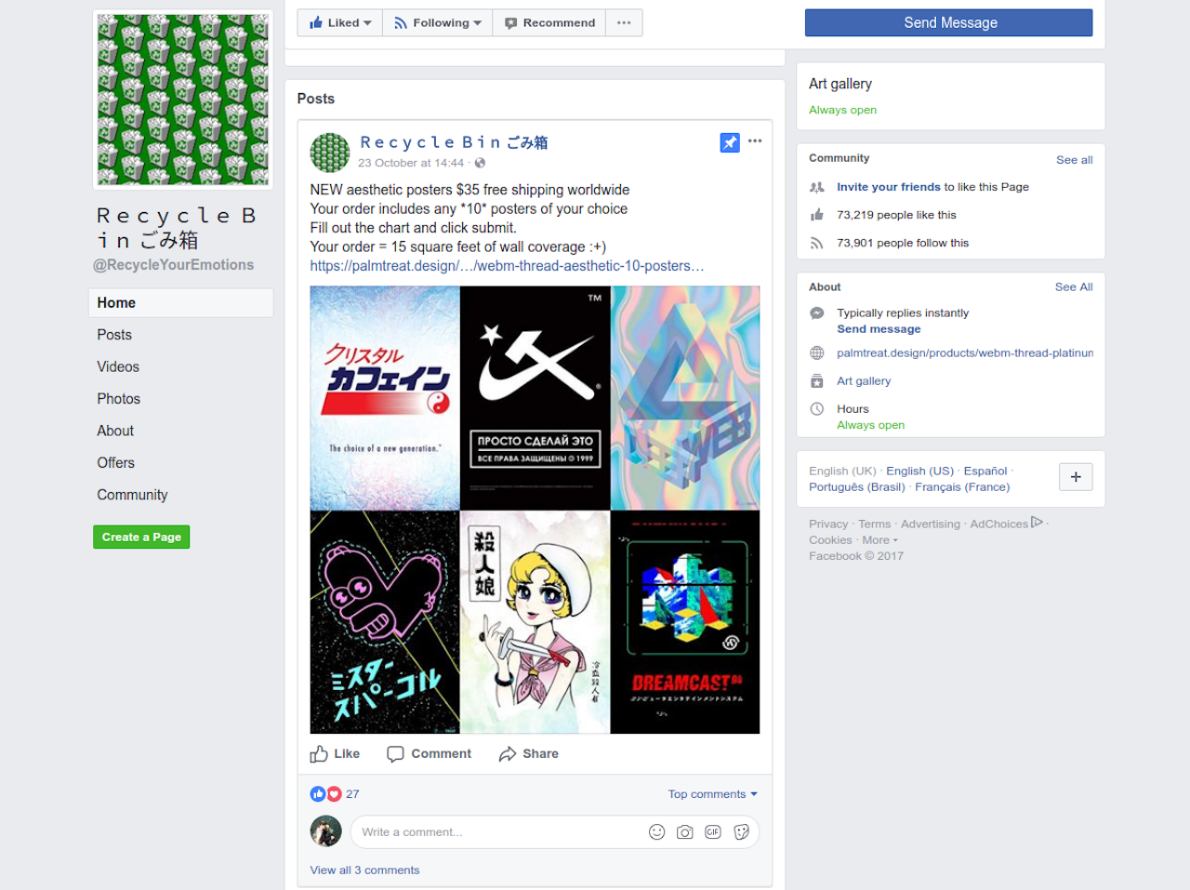Image resolution: width=1190 pixels, height=890 pixels.
Task: Open the sticker picker
Action: coord(741,831)
